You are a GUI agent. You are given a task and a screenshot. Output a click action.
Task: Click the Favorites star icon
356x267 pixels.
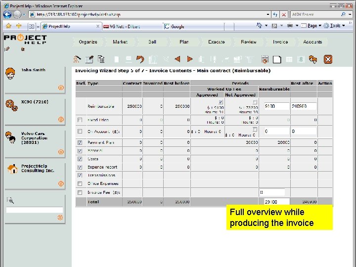coord(8,26)
